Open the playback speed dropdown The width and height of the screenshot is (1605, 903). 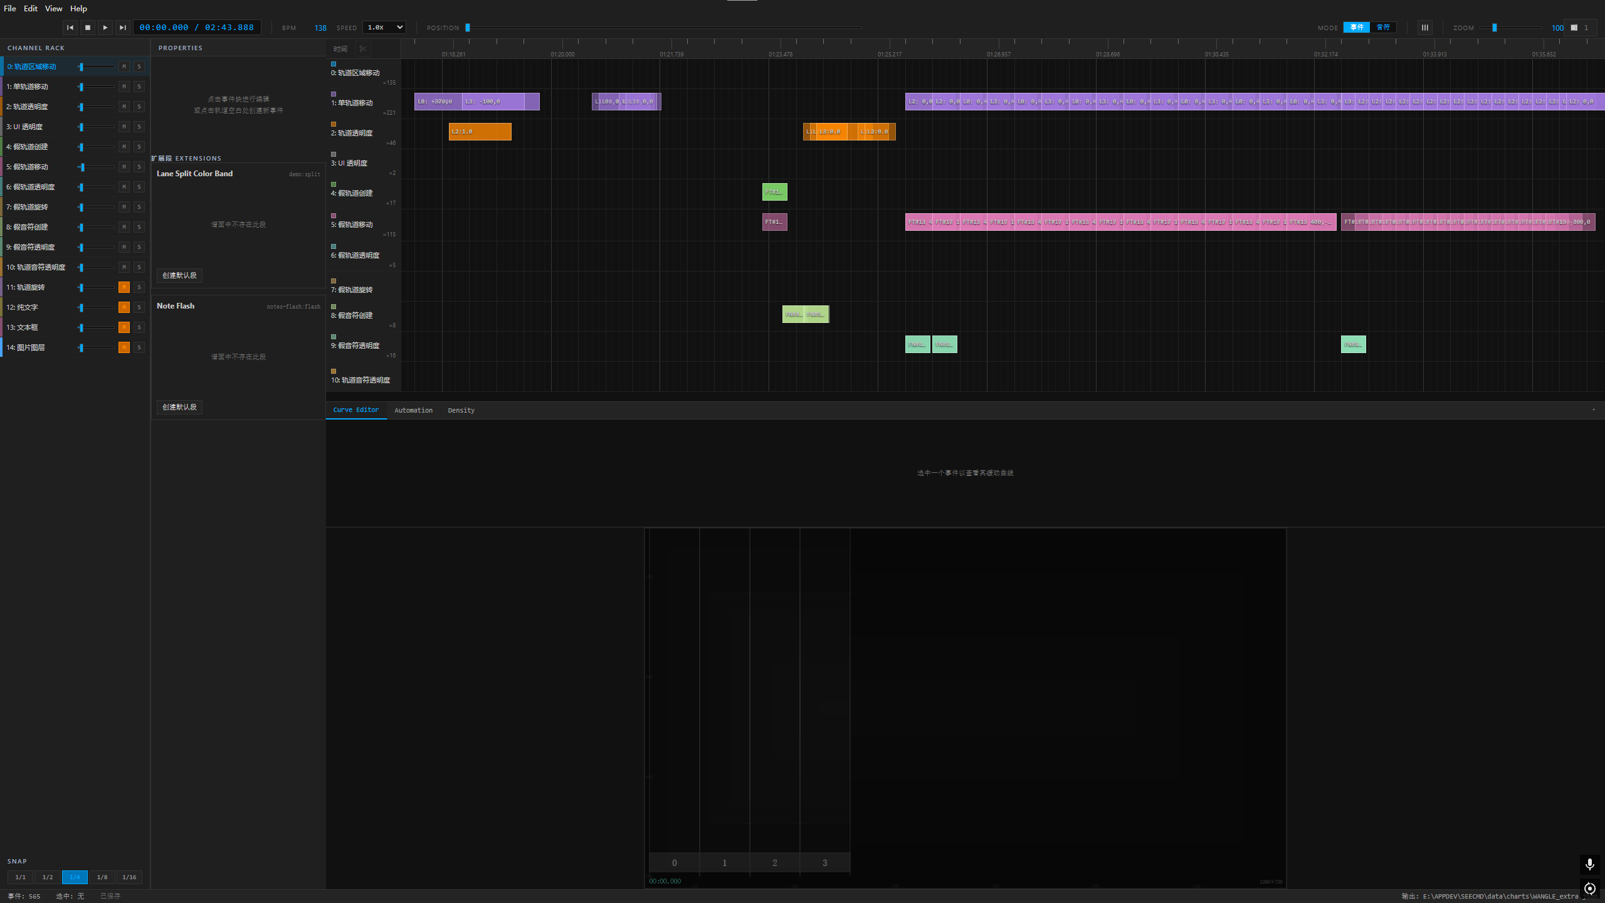coord(384,28)
